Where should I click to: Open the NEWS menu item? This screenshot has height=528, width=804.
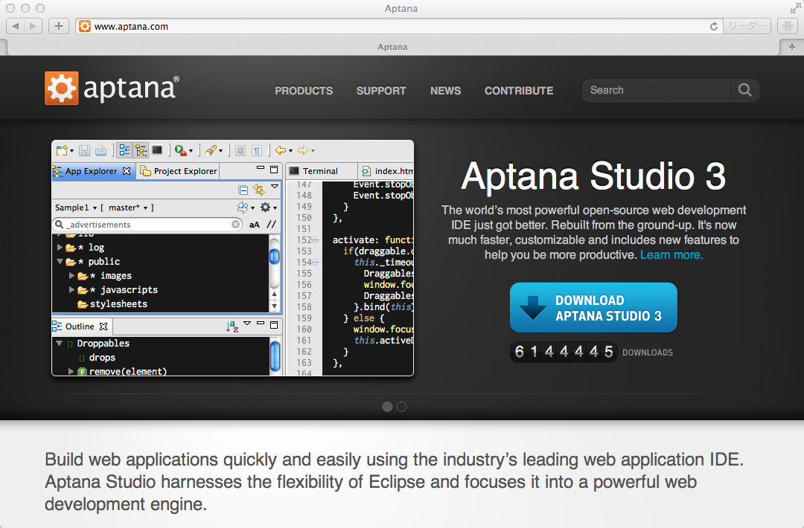[x=446, y=91]
